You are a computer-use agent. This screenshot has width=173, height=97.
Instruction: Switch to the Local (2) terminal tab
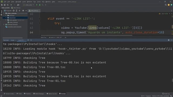pyautogui.click(x=21, y=40)
